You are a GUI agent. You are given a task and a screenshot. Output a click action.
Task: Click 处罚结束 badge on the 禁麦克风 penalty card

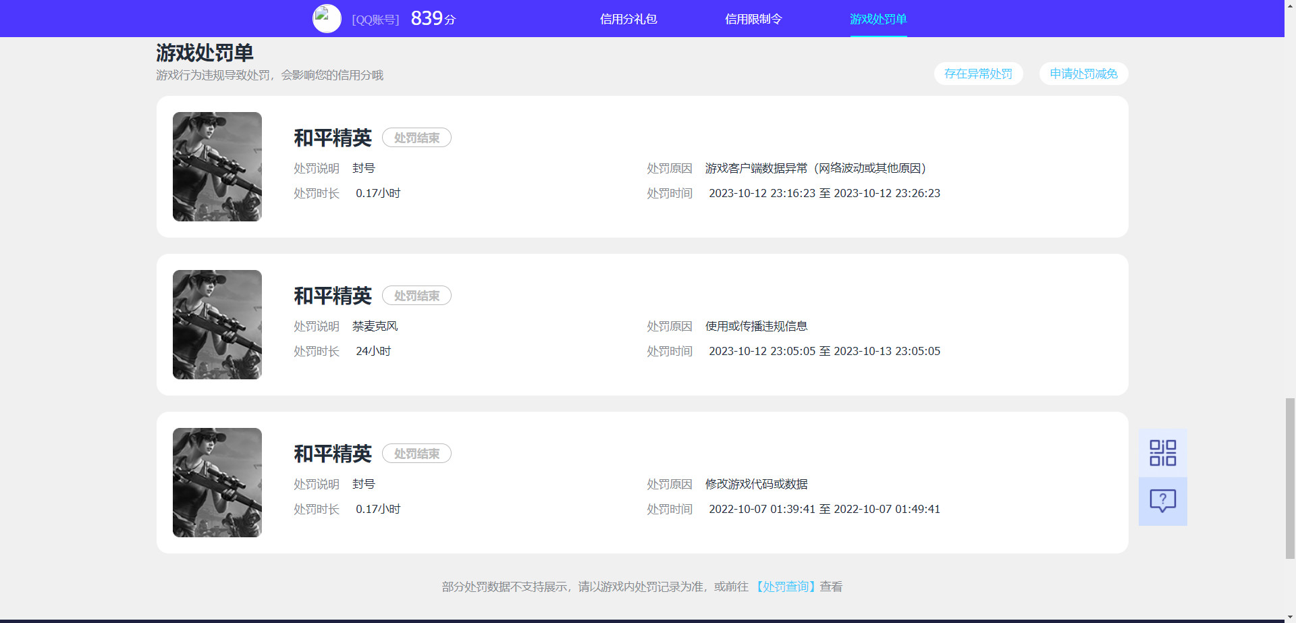[x=416, y=296]
